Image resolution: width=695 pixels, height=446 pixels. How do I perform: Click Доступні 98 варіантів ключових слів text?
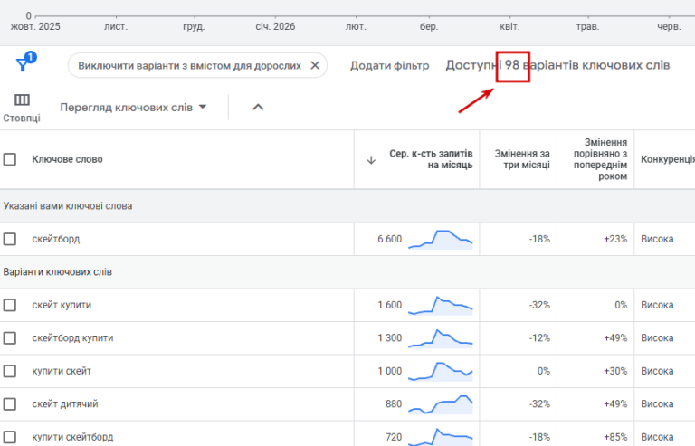[557, 65]
